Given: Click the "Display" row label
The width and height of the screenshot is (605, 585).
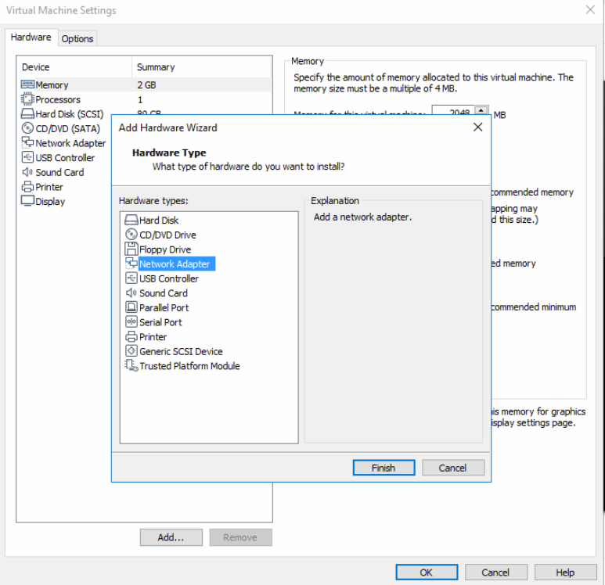Looking at the screenshot, I should coord(50,202).
